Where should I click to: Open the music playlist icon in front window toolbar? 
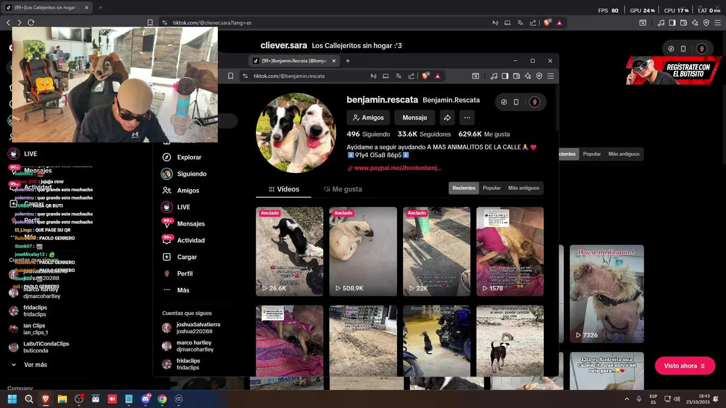click(x=493, y=76)
